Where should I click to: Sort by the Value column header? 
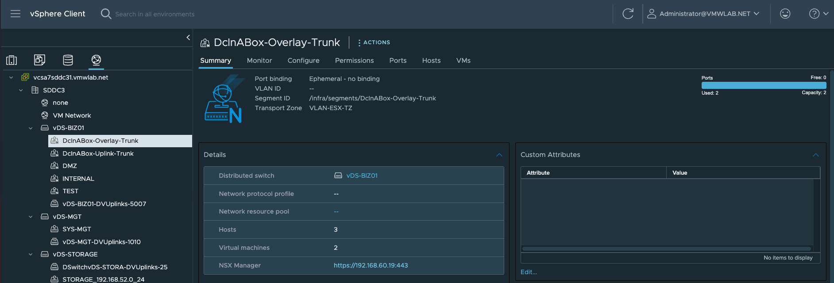743,173
